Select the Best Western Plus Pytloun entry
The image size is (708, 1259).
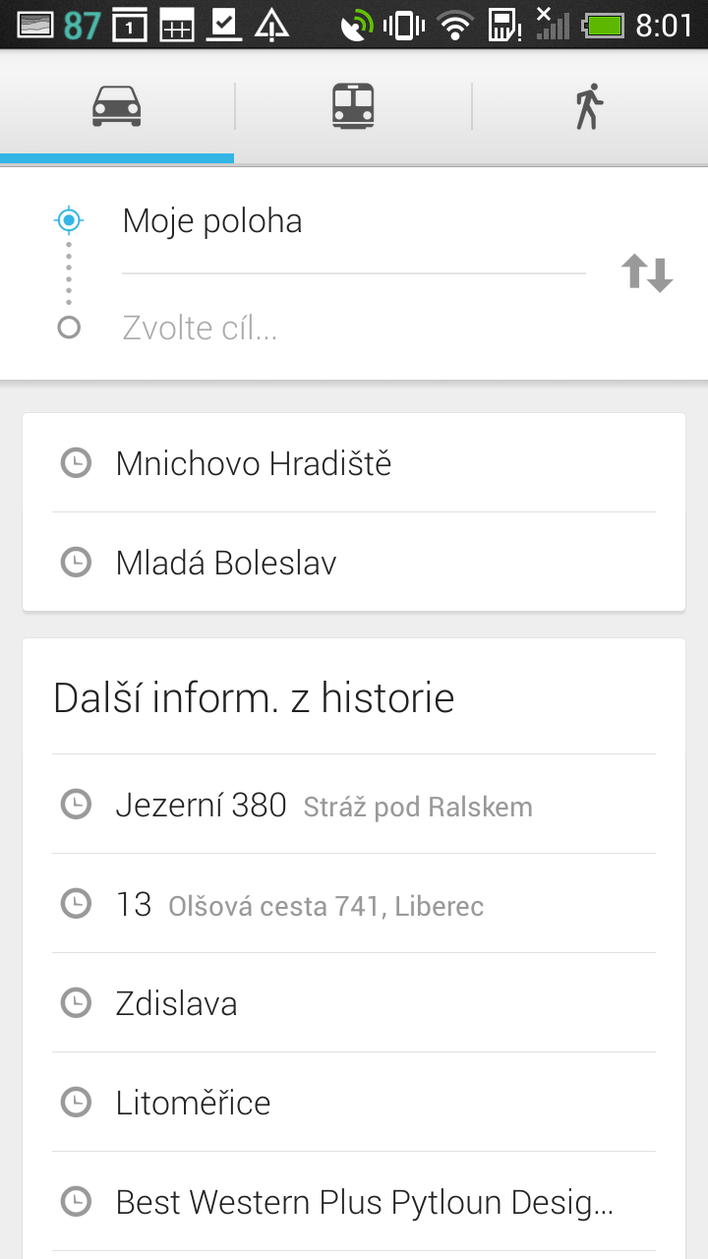click(x=364, y=1201)
